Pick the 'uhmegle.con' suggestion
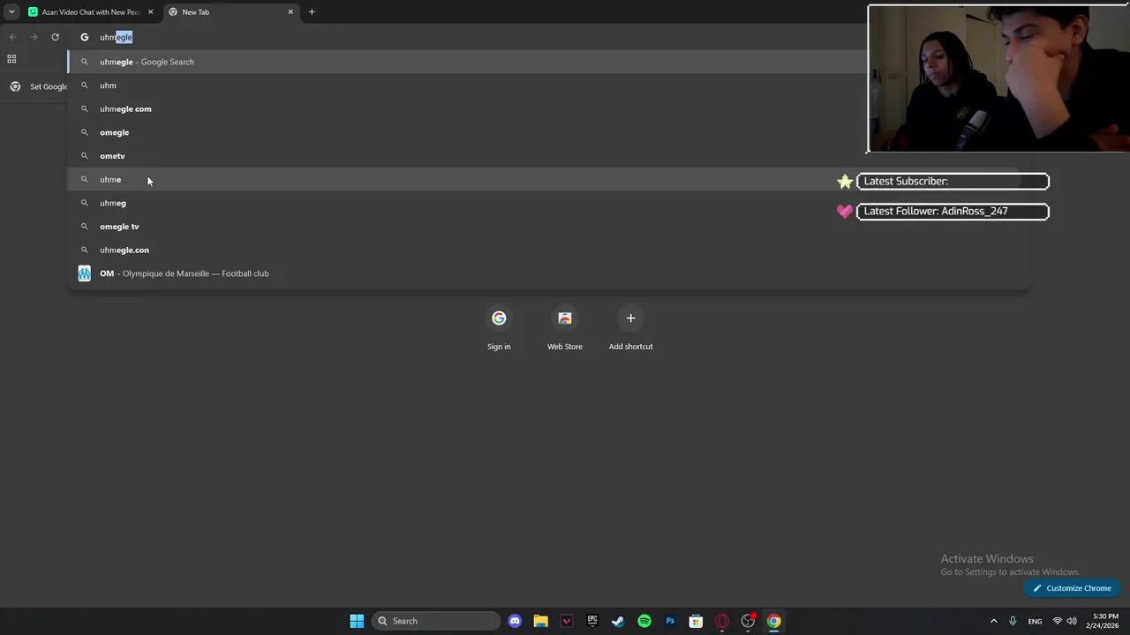The image size is (1130, 635). point(548,250)
